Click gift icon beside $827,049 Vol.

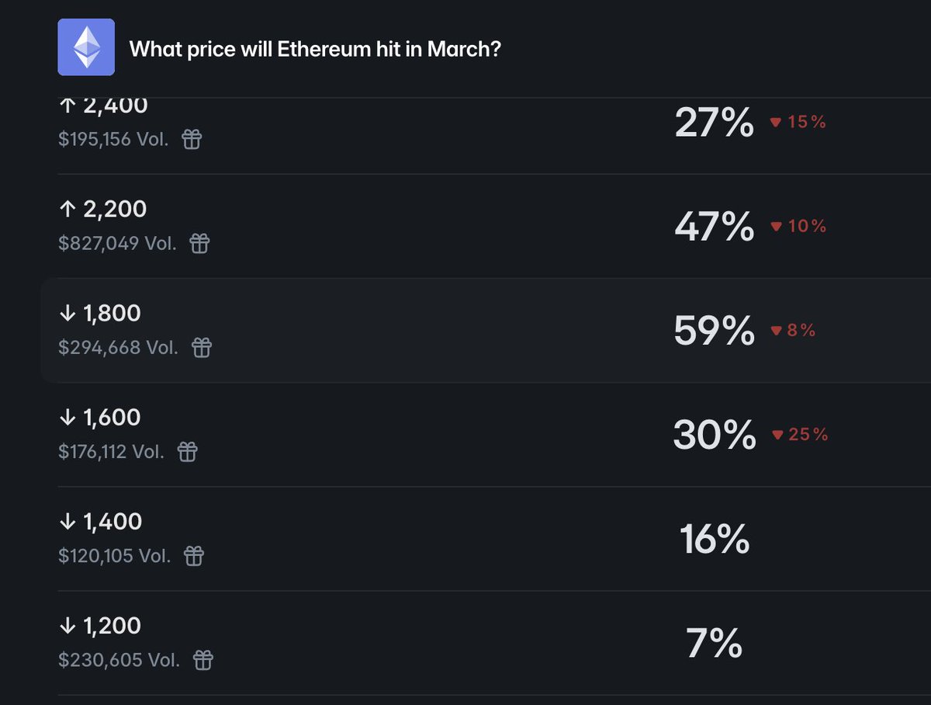coord(199,244)
